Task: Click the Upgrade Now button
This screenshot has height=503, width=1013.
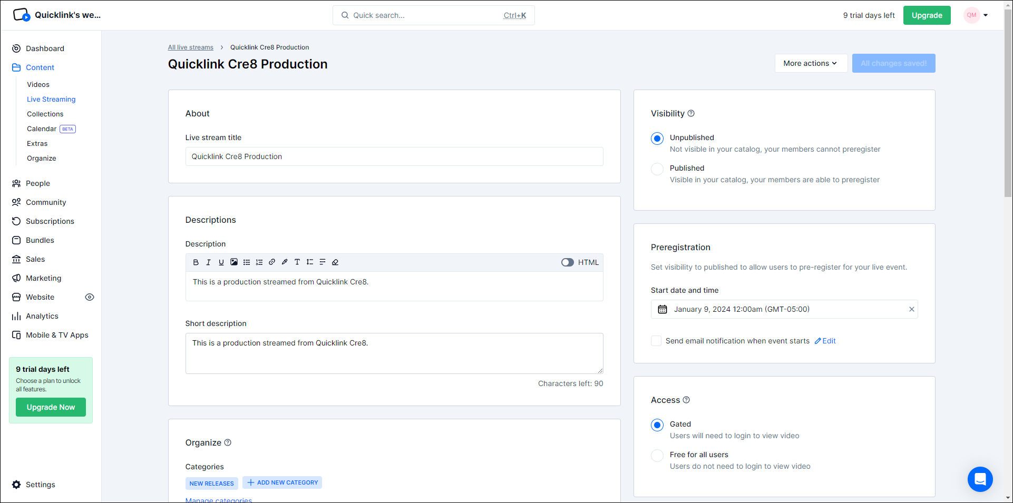Action: point(51,407)
